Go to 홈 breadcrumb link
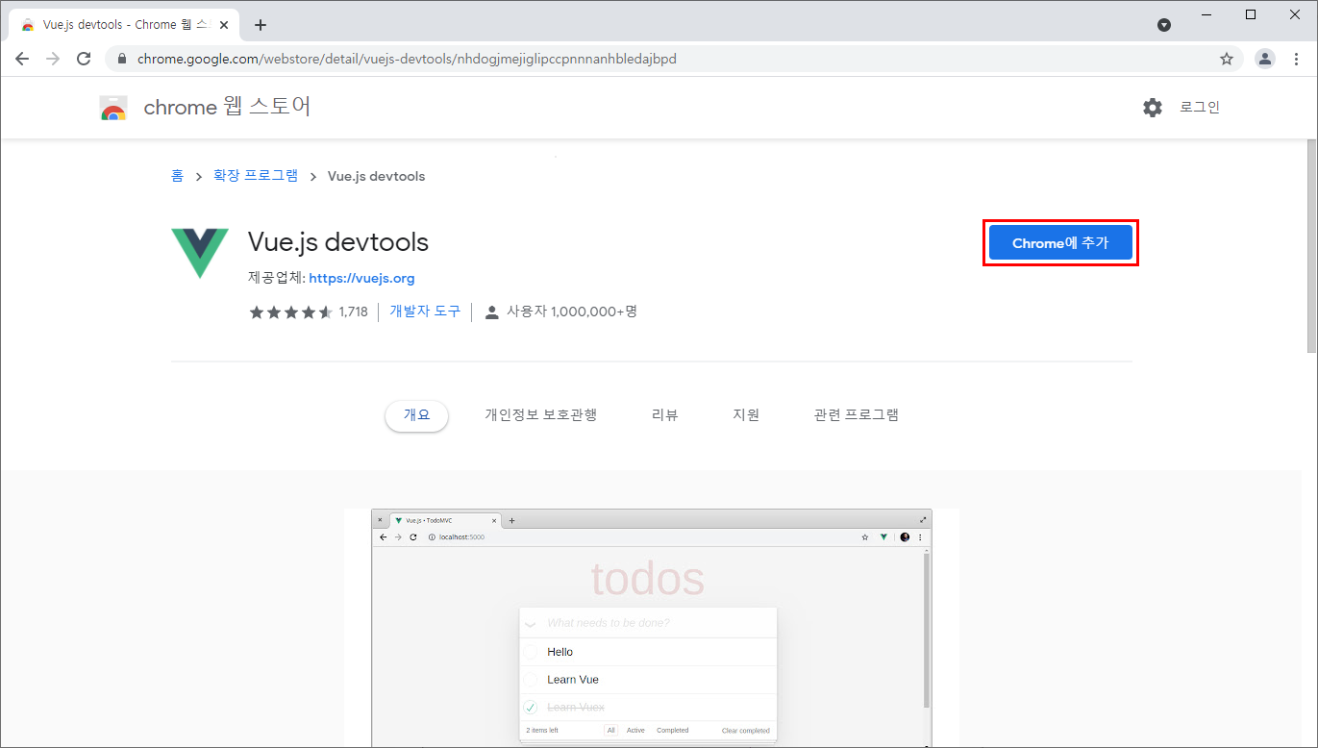Screen dimensions: 1318x748 tap(178, 176)
